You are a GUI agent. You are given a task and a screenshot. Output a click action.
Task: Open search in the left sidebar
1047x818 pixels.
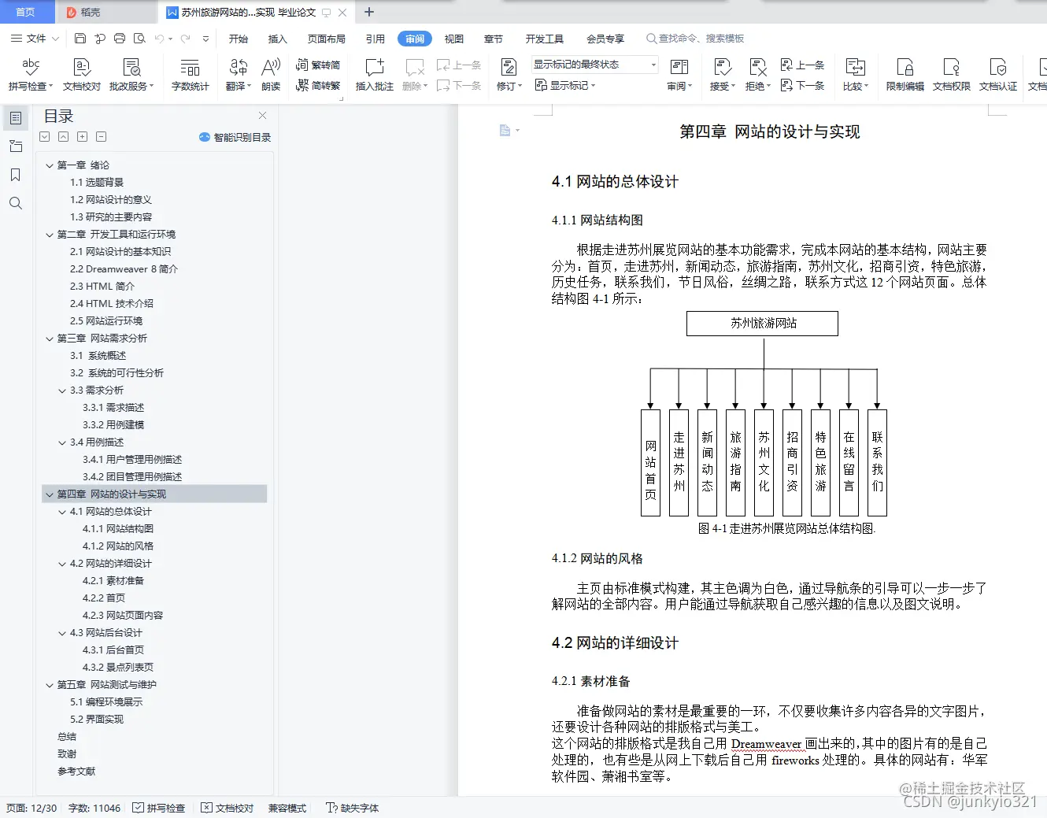pos(16,203)
